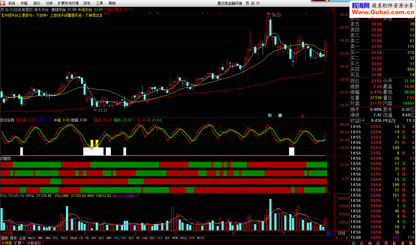Select the 指标 tab
Screen dimensions: 416x245
point(4,238)
